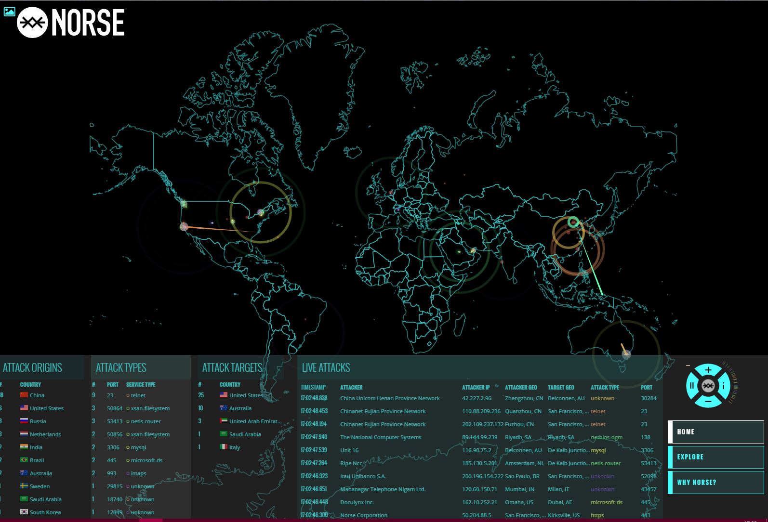Screen dimensions: 768x522
Task: Open the info 'i' control
Action: [x=724, y=385]
